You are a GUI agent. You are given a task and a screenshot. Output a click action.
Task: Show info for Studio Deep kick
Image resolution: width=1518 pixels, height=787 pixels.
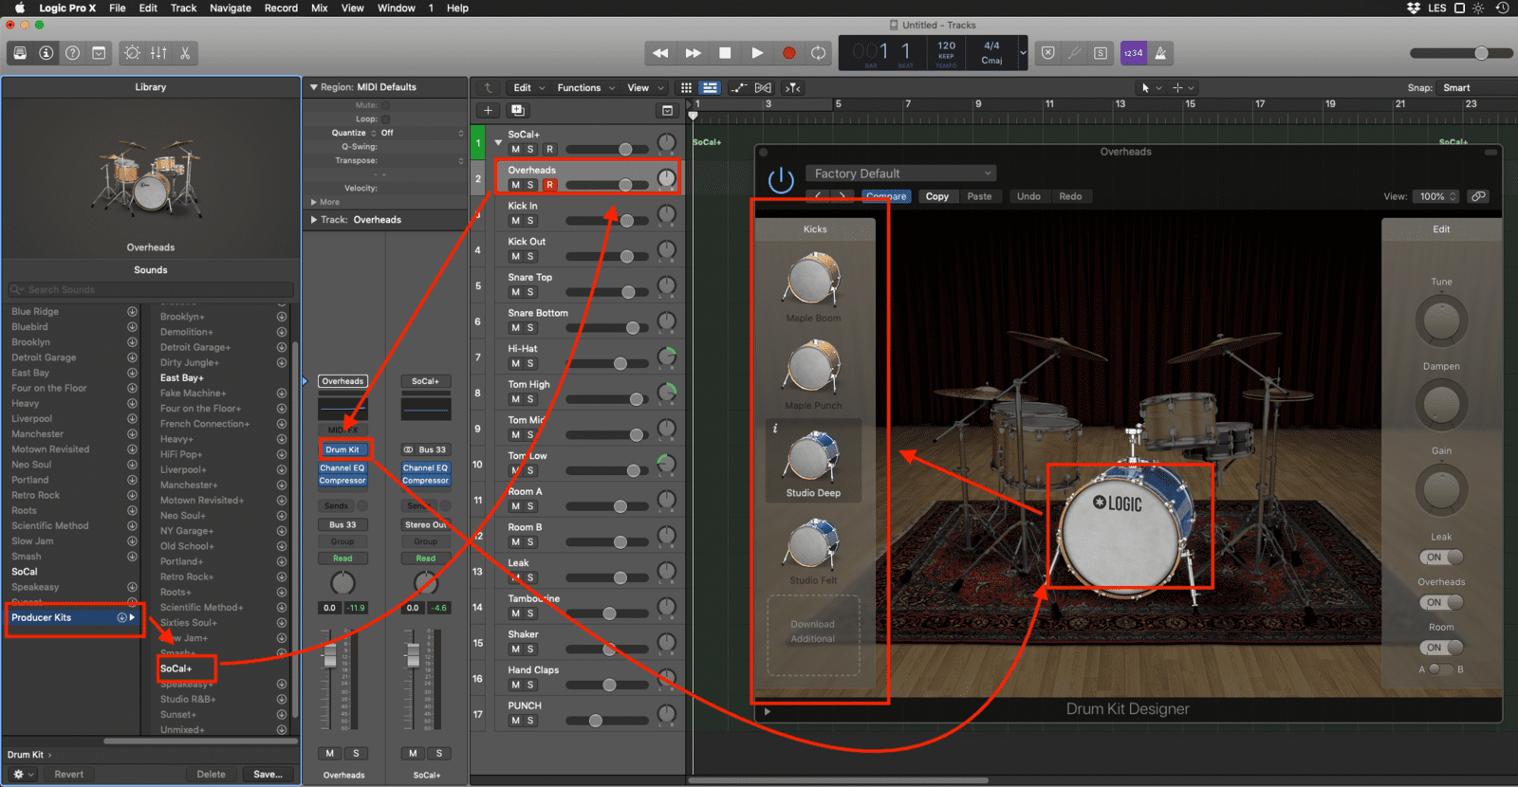(x=775, y=429)
